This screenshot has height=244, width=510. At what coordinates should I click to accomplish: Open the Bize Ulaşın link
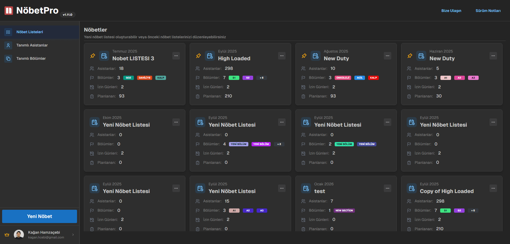pyautogui.click(x=451, y=11)
